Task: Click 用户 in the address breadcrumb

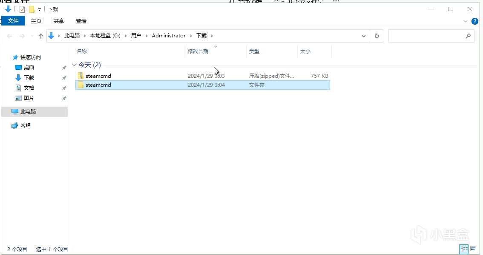Action: tap(136, 36)
